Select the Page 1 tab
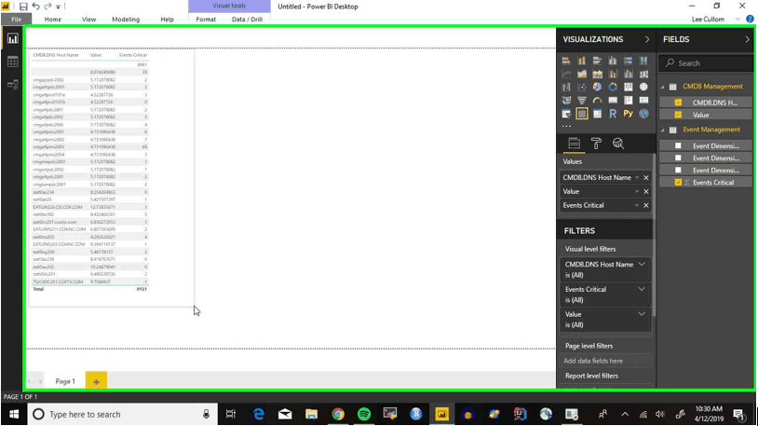The image size is (758, 426). click(x=65, y=381)
